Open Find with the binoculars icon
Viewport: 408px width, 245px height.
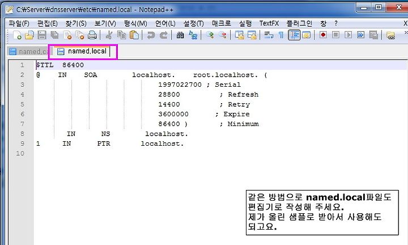180,35
